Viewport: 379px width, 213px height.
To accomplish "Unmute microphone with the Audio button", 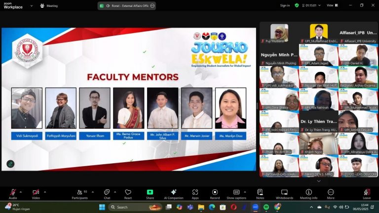I will point(13,194).
